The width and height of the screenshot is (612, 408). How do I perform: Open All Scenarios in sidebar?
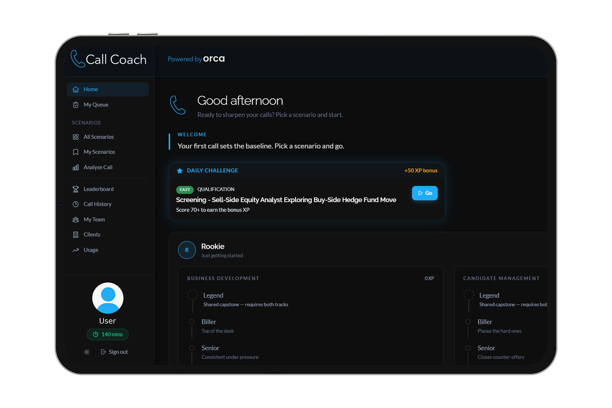coord(108,137)
